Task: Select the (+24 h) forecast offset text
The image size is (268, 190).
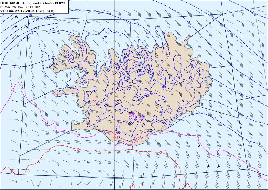Action: [x=48, y=11]
